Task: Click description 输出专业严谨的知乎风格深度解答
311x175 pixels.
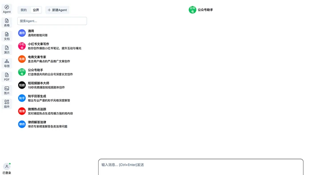Action: point(49,101)
